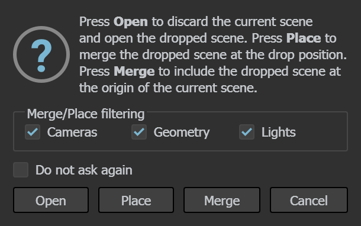Click the bold word Merge in the message
The image size is (361, 226).
coord(134,72)
